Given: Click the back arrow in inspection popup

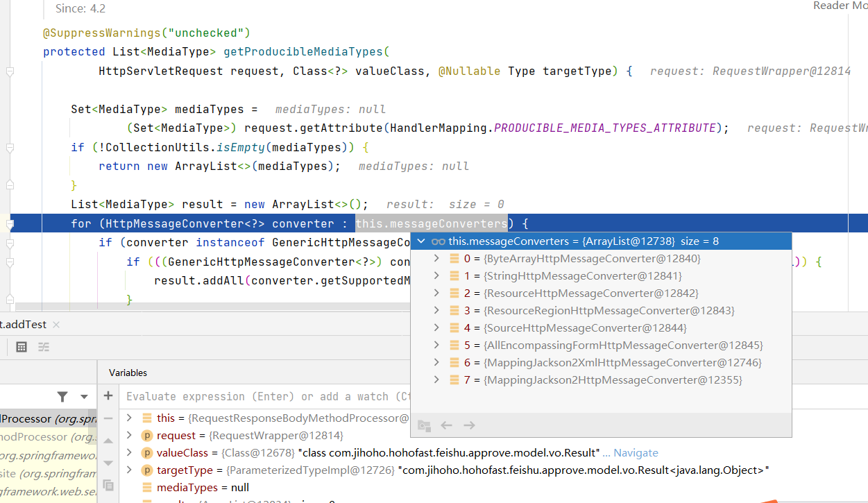Looking at the screenshot, I should [447, 425].
